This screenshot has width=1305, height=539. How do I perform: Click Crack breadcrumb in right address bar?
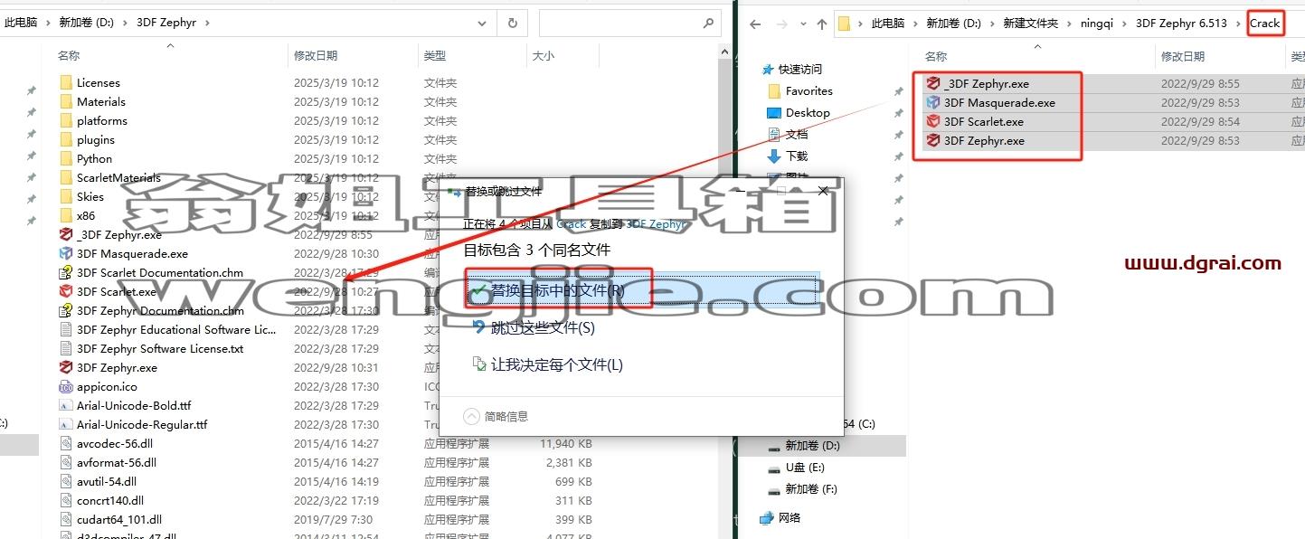point(1264,24)
